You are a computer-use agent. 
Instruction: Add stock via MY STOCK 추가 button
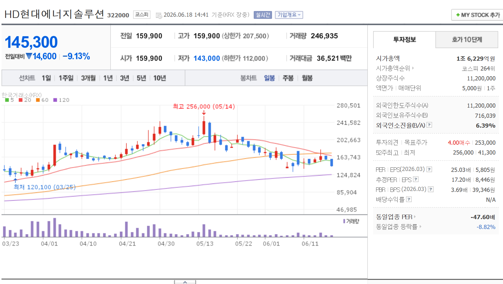click(x=478, y=15)
